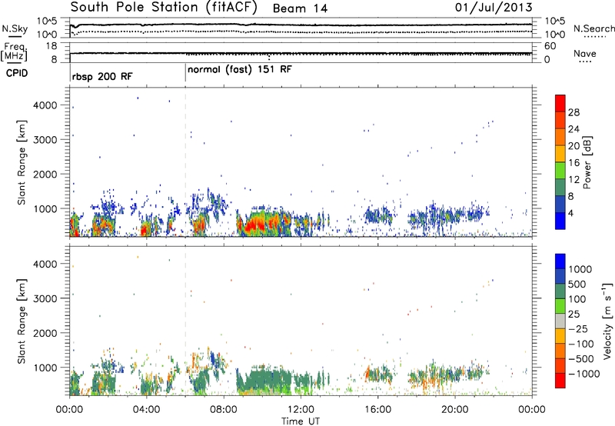Click the 'Power [dB]' colorbar title
This screenshot has width=615, height=426.
click(x=587, y=162)
